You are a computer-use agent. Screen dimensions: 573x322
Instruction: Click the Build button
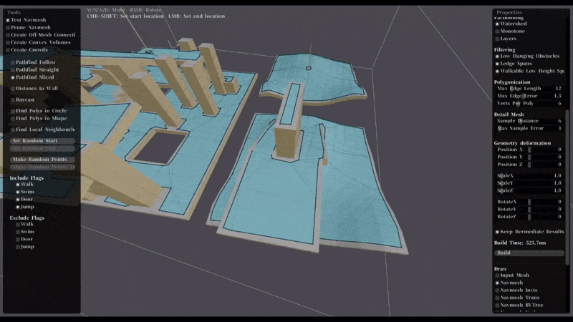(x=529, y=253)
